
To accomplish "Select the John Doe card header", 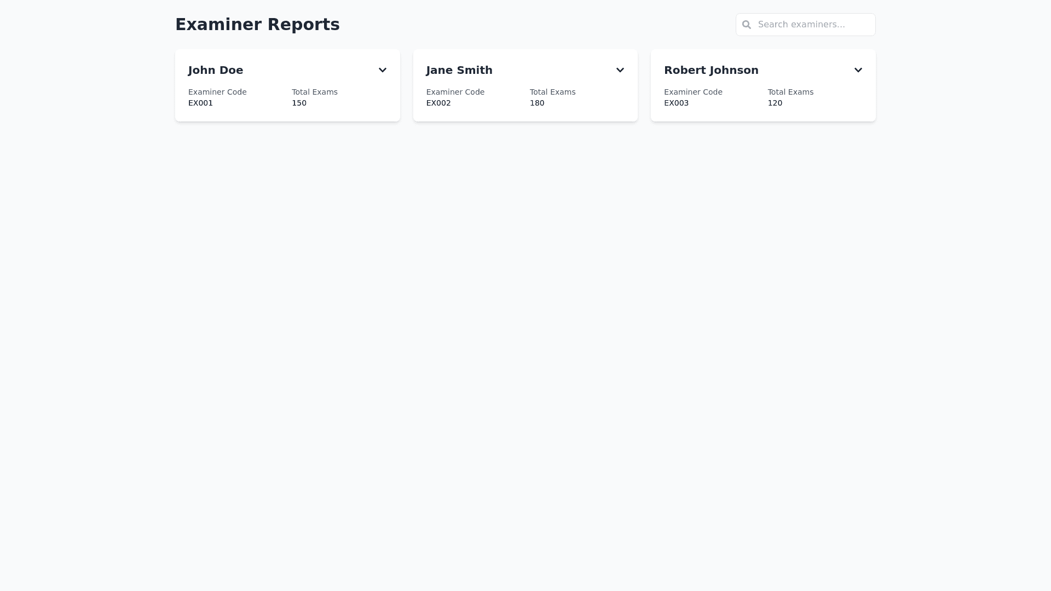I will (215, 70).
